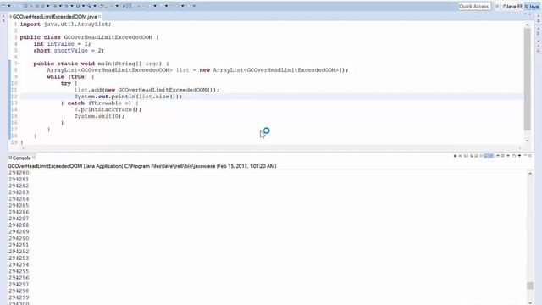Image resolution: width=542 pixels, height=305 pixels.
Task: Close the GCOverHeadLimitExceededOOM.java editor tab
Action: point(100,16)
